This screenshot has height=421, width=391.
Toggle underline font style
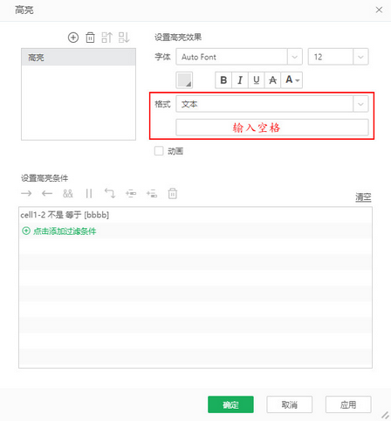pyautogui.click(x=257, y=80)
